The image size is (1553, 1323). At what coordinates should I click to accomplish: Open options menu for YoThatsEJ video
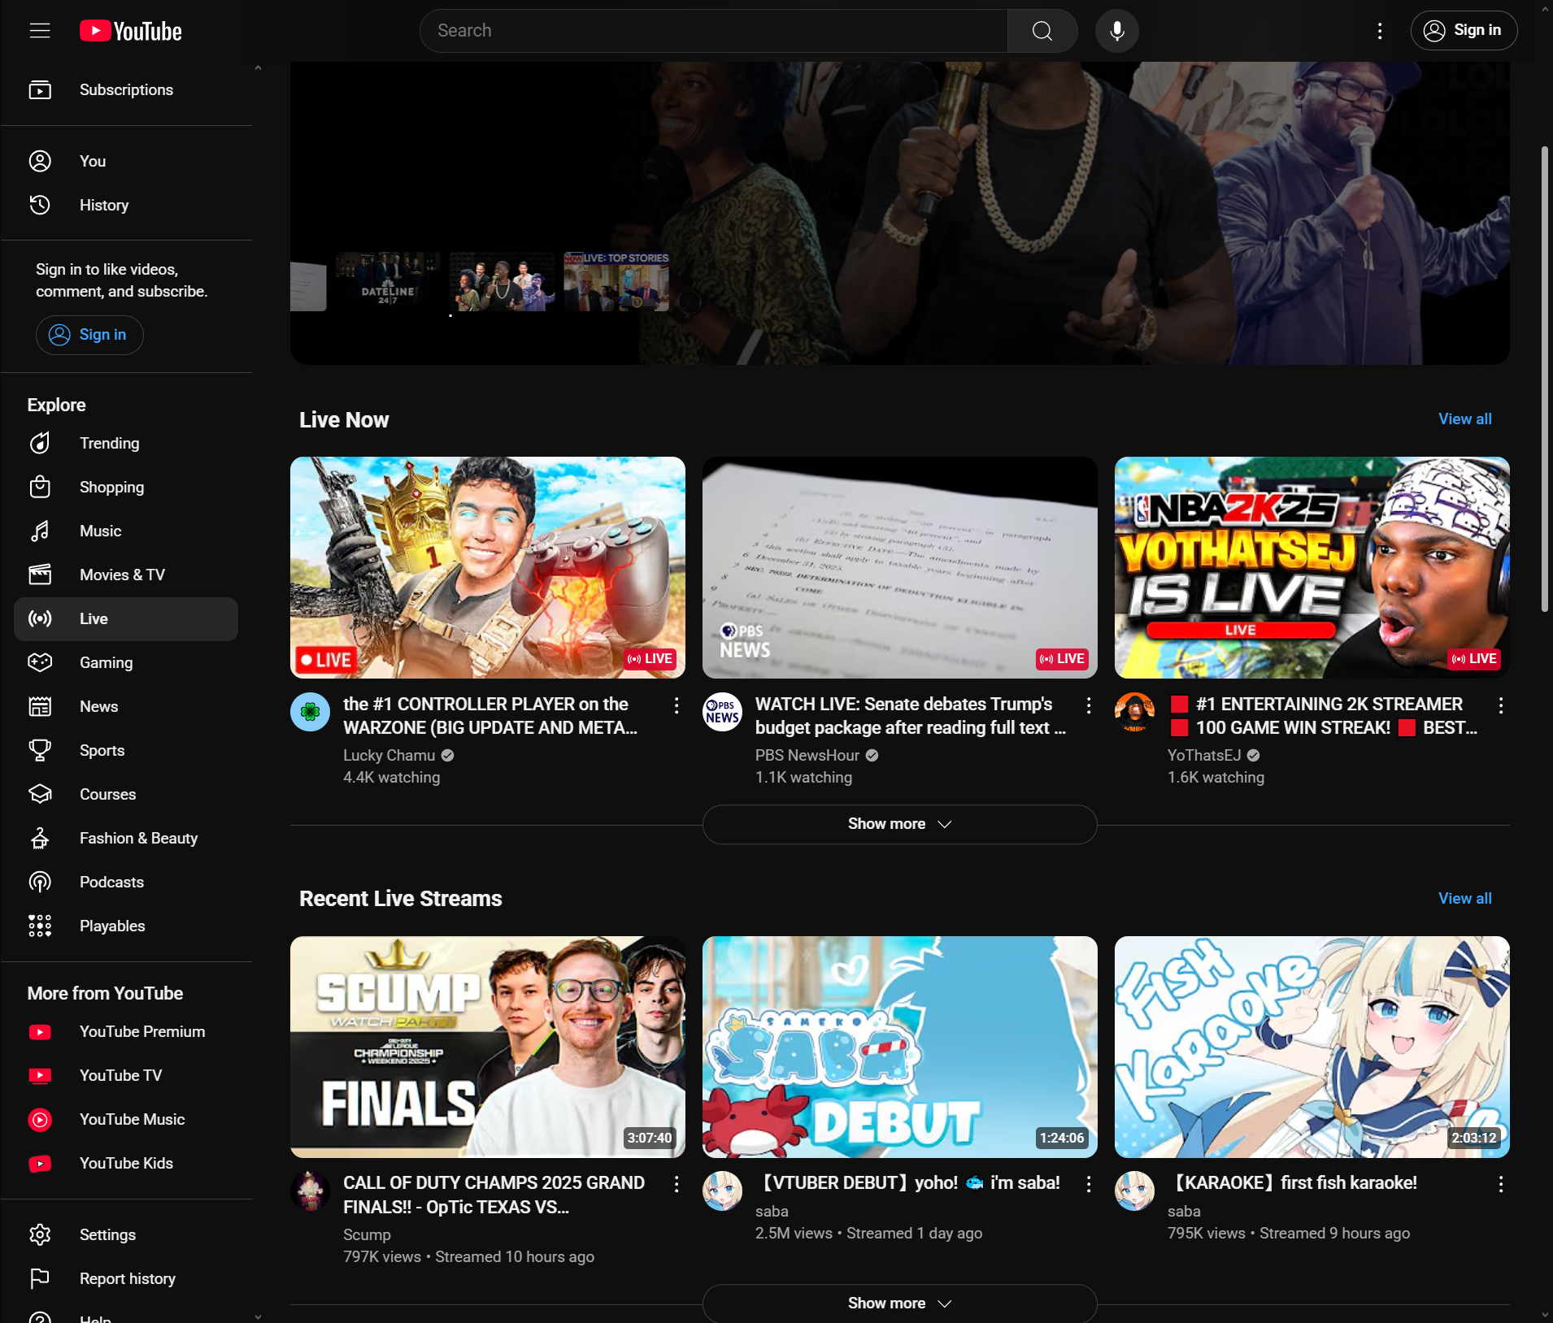tap(1501, 705)
